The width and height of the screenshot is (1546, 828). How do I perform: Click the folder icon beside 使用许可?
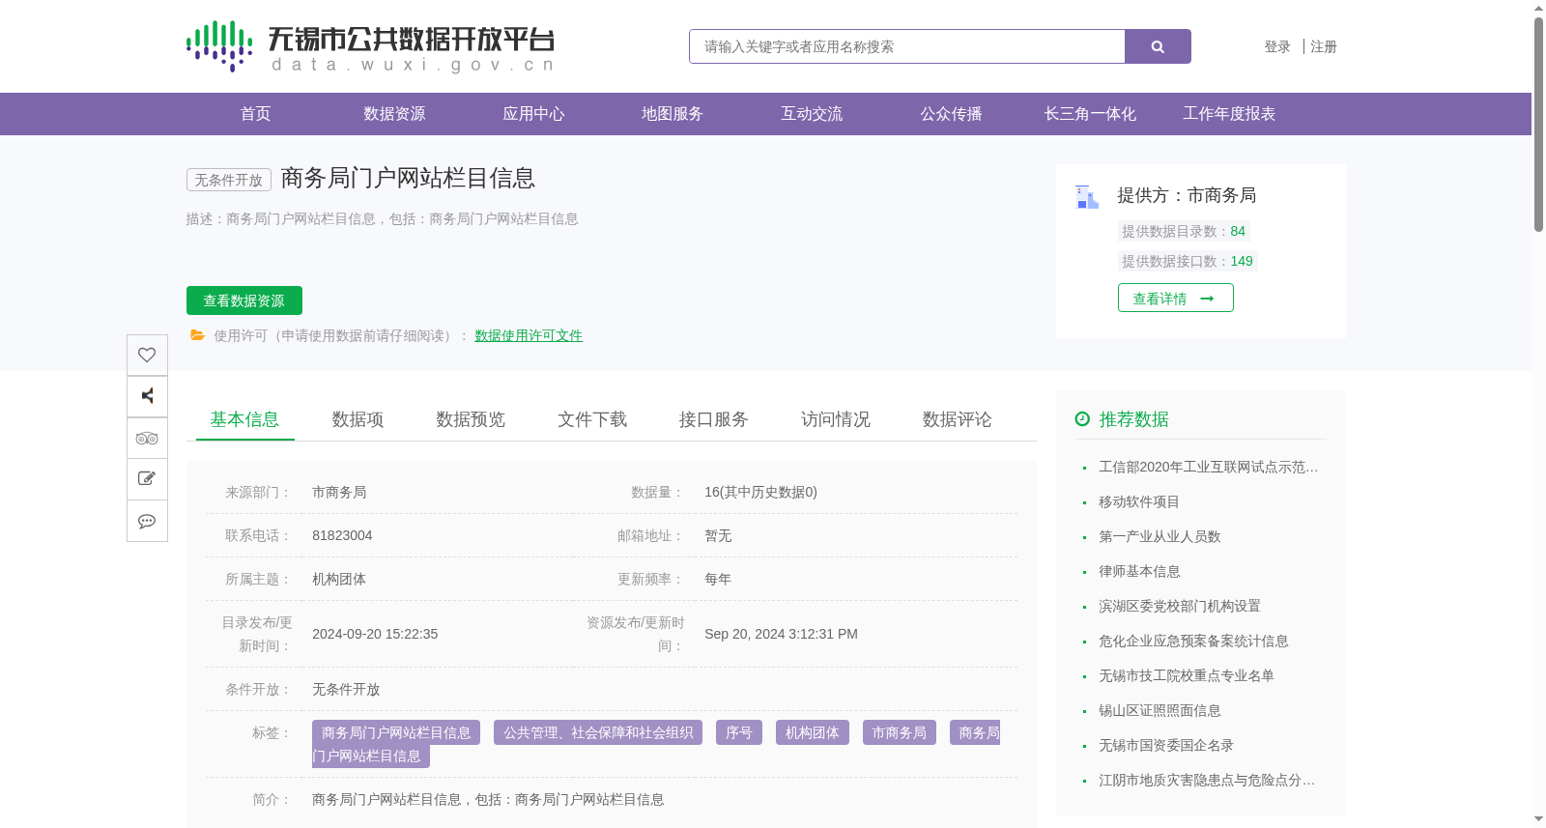(x=197, y=335)
